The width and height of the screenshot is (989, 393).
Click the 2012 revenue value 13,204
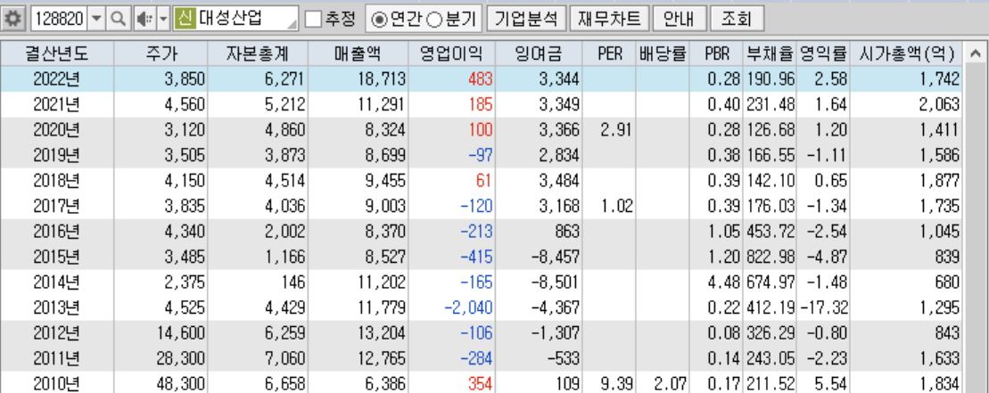(383, 332)
